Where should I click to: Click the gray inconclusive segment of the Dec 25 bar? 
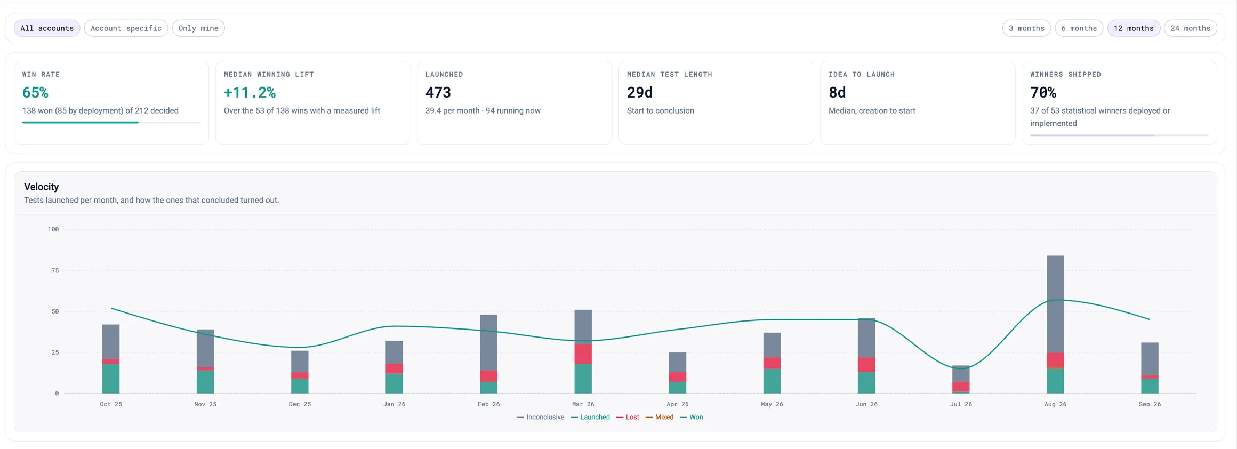pos(300,362)
